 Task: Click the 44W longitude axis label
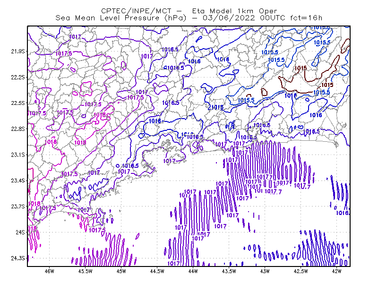[x=193, y=271]
